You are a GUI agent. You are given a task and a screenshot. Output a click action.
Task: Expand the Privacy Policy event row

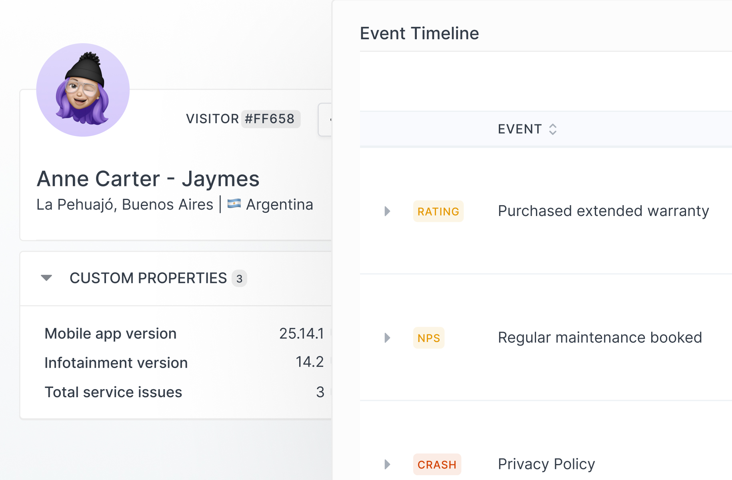pyautogui.click(x=387, y=464)
